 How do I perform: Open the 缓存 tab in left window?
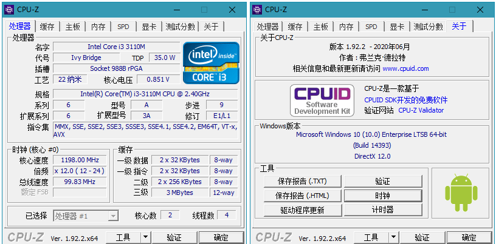pyautogui.click(x=47, y=27)
